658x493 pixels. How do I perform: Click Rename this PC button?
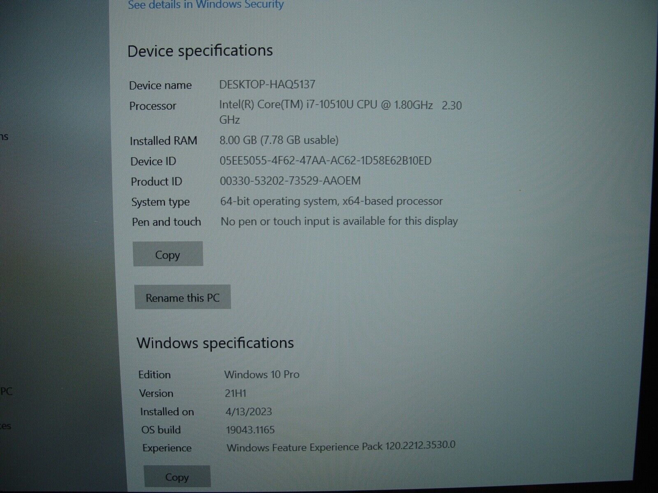pyautogui.click(x=183, y=297)
